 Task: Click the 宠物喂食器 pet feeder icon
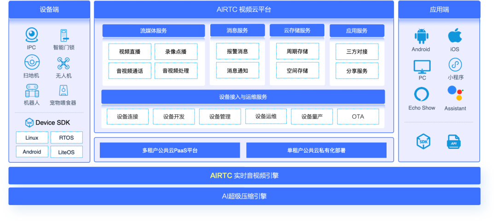(x=63, y=91)
